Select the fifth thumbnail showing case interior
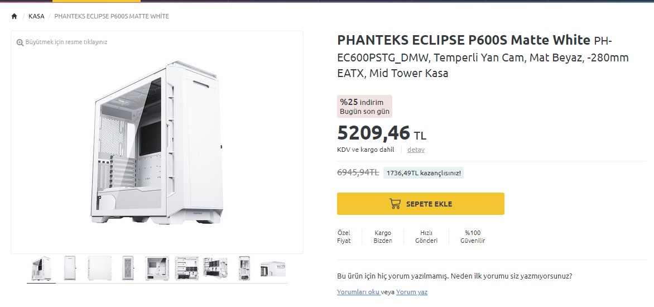Viewport: 654px width, 307px height. point(157,268)
